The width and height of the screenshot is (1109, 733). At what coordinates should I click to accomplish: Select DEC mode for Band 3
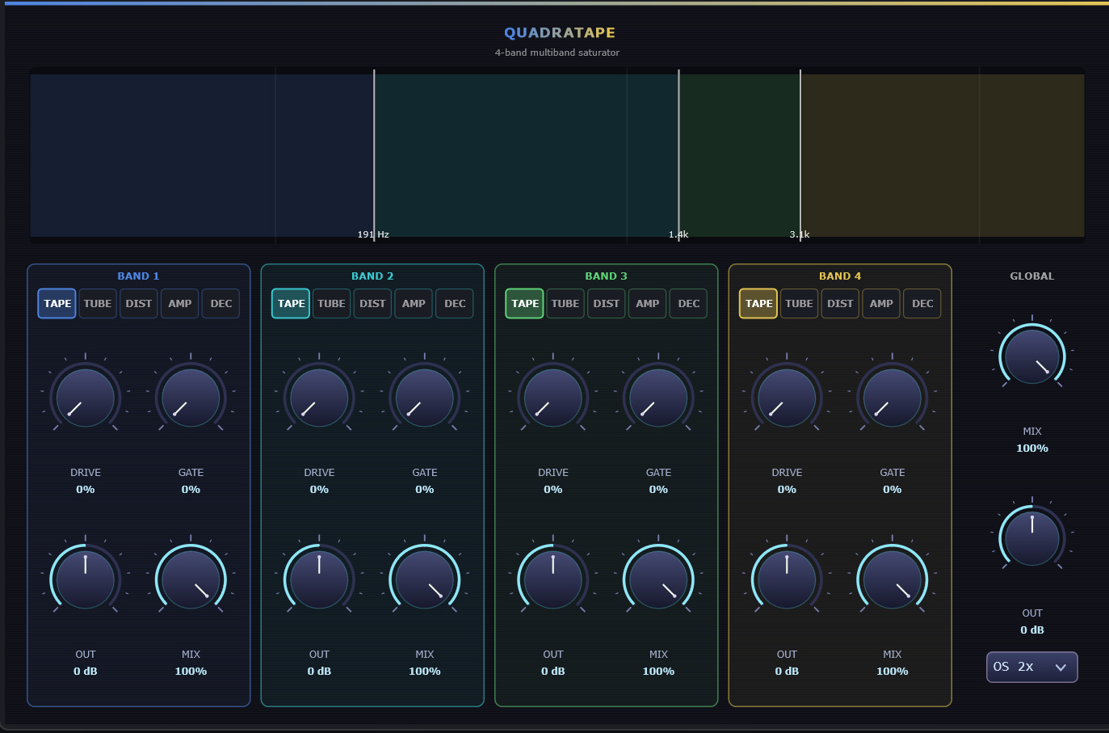pyautogui.click(x=689, y=304)
